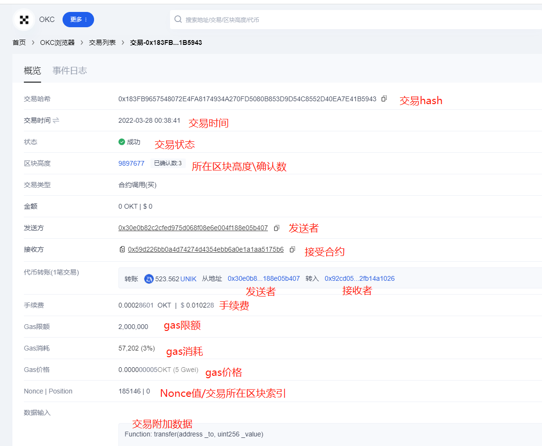The height and width of the screenshot is (446, 542).
Task: Select the 概览 tab
Action: [x=32, y=70]
